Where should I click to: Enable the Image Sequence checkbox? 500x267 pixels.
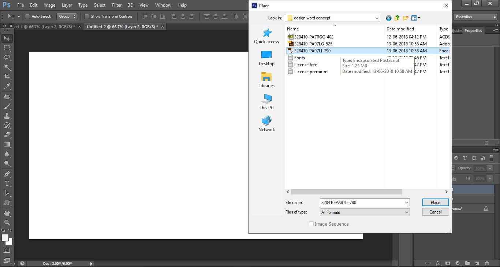coord(311,224)
